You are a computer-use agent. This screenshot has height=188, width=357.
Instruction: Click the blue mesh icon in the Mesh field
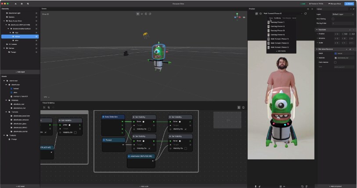click(x=335, y=53)
